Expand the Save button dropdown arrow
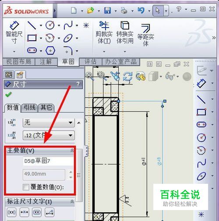The image size is (219, 221). click(x=116, y=11)
